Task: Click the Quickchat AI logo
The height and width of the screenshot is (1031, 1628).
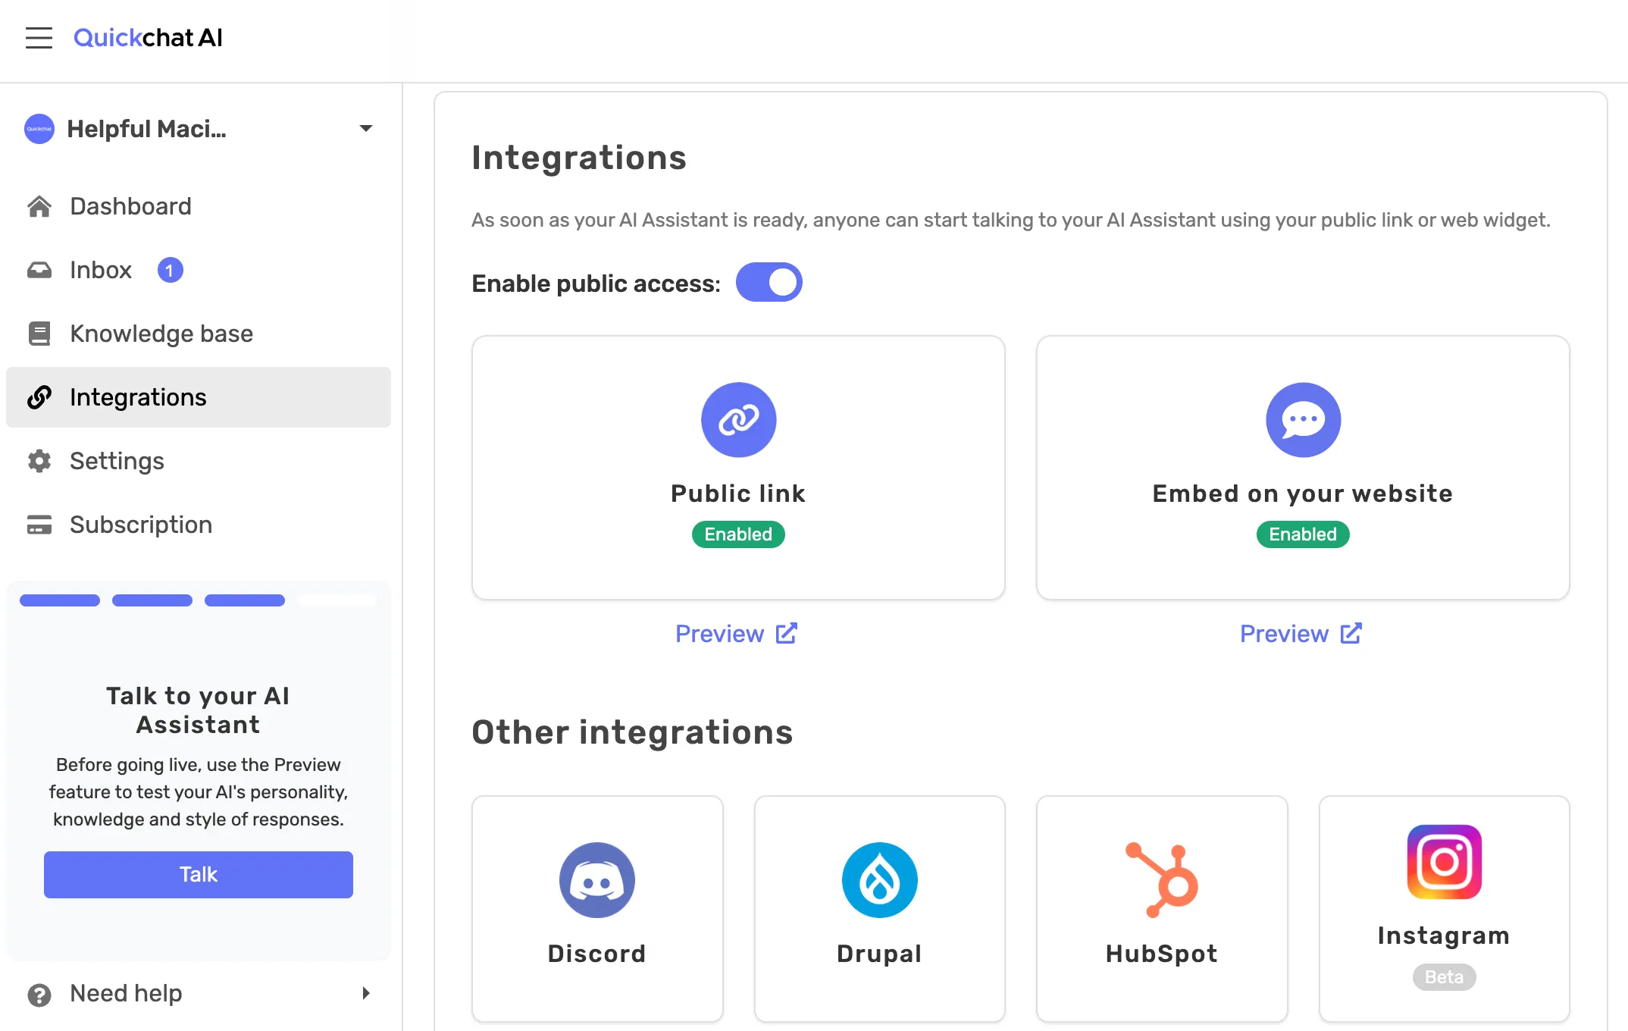Action: pos(148,38)
